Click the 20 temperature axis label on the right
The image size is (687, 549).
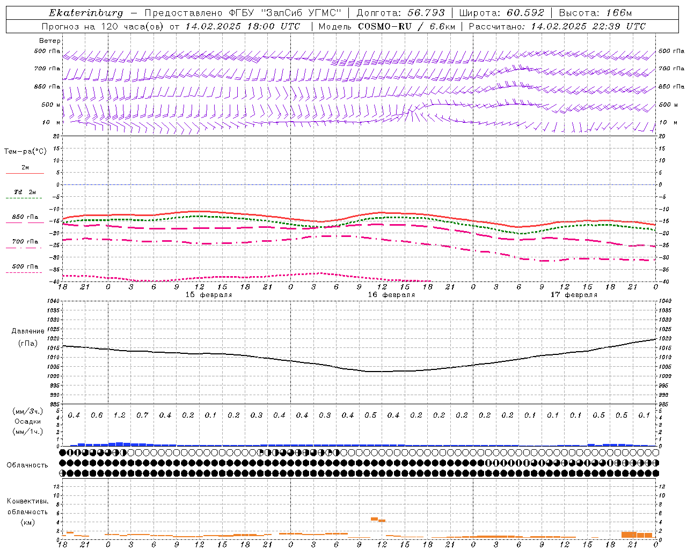coord(662,136)
